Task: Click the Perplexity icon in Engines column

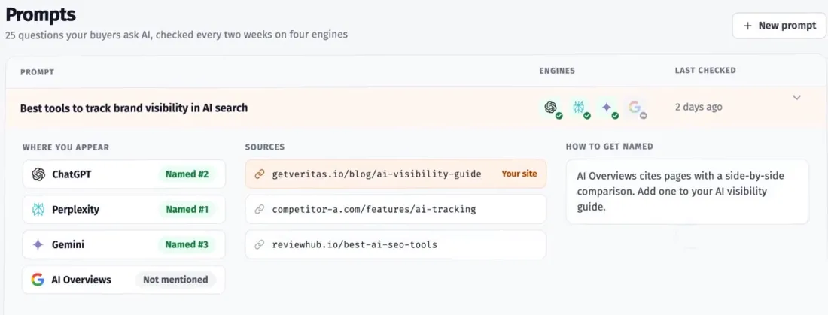Action: pos(579,107)
